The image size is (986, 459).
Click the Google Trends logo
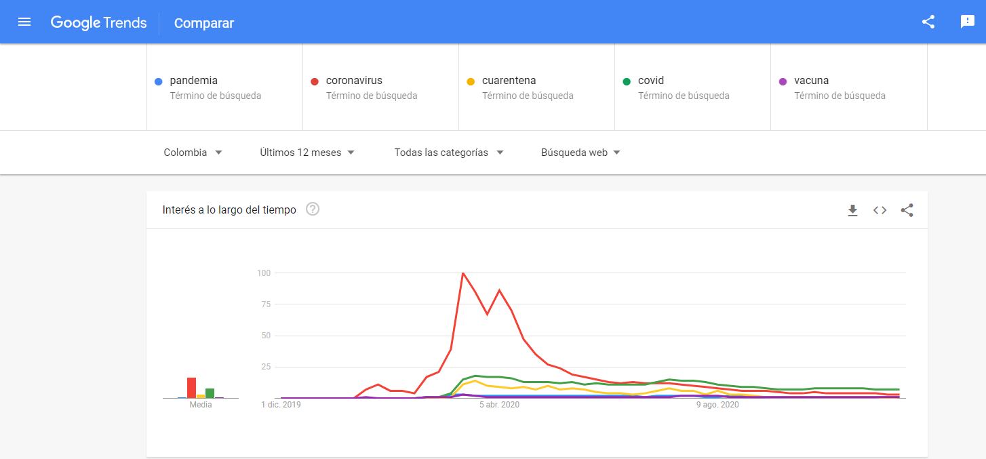[98, 22]
